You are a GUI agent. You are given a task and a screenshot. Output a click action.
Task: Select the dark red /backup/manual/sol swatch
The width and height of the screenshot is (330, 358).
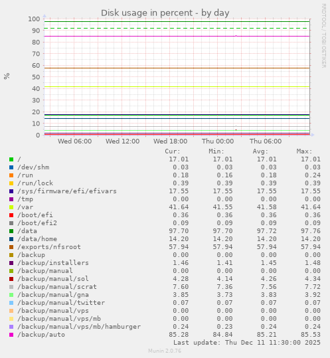tap(11, 279)
